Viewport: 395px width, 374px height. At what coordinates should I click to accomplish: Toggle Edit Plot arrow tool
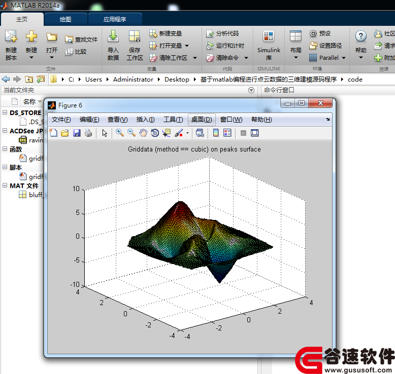click(105, 133)
